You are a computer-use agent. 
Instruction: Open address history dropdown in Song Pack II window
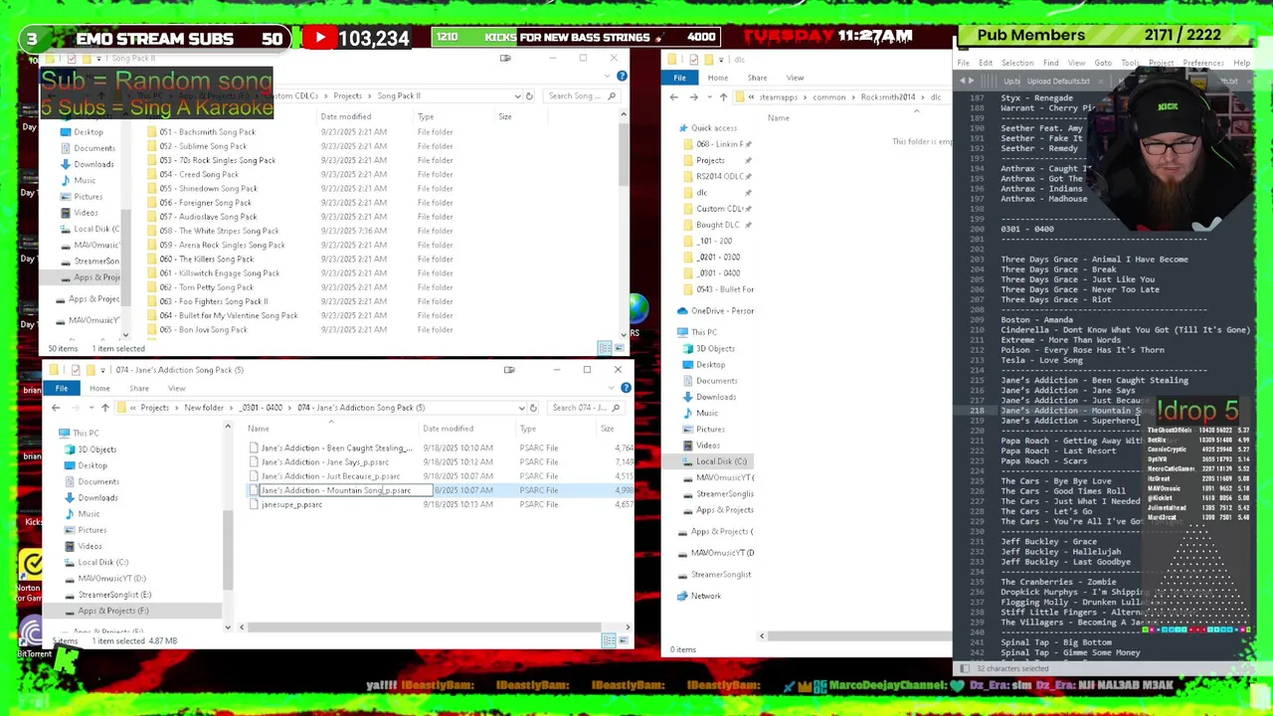click(x=517, y=96)
